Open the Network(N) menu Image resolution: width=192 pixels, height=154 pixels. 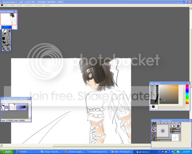39,5
